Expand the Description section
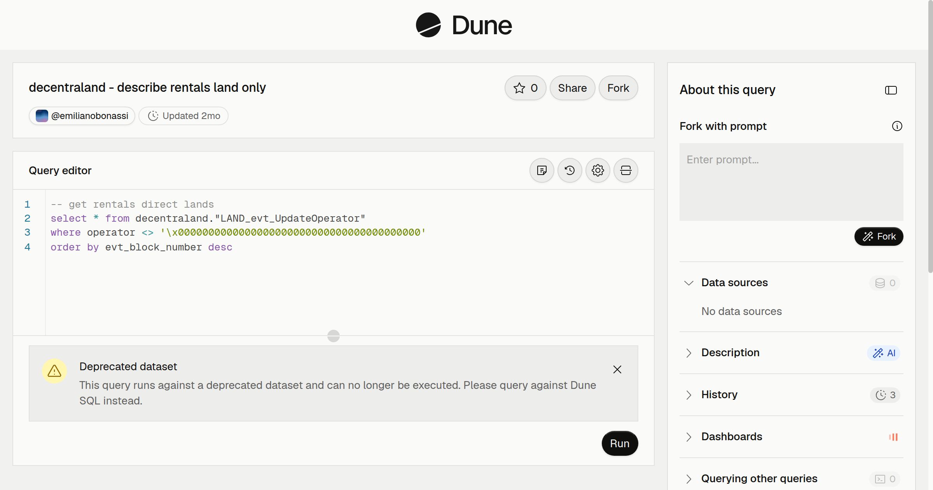Screen dimensions: 933x490 tap(689, 353)
